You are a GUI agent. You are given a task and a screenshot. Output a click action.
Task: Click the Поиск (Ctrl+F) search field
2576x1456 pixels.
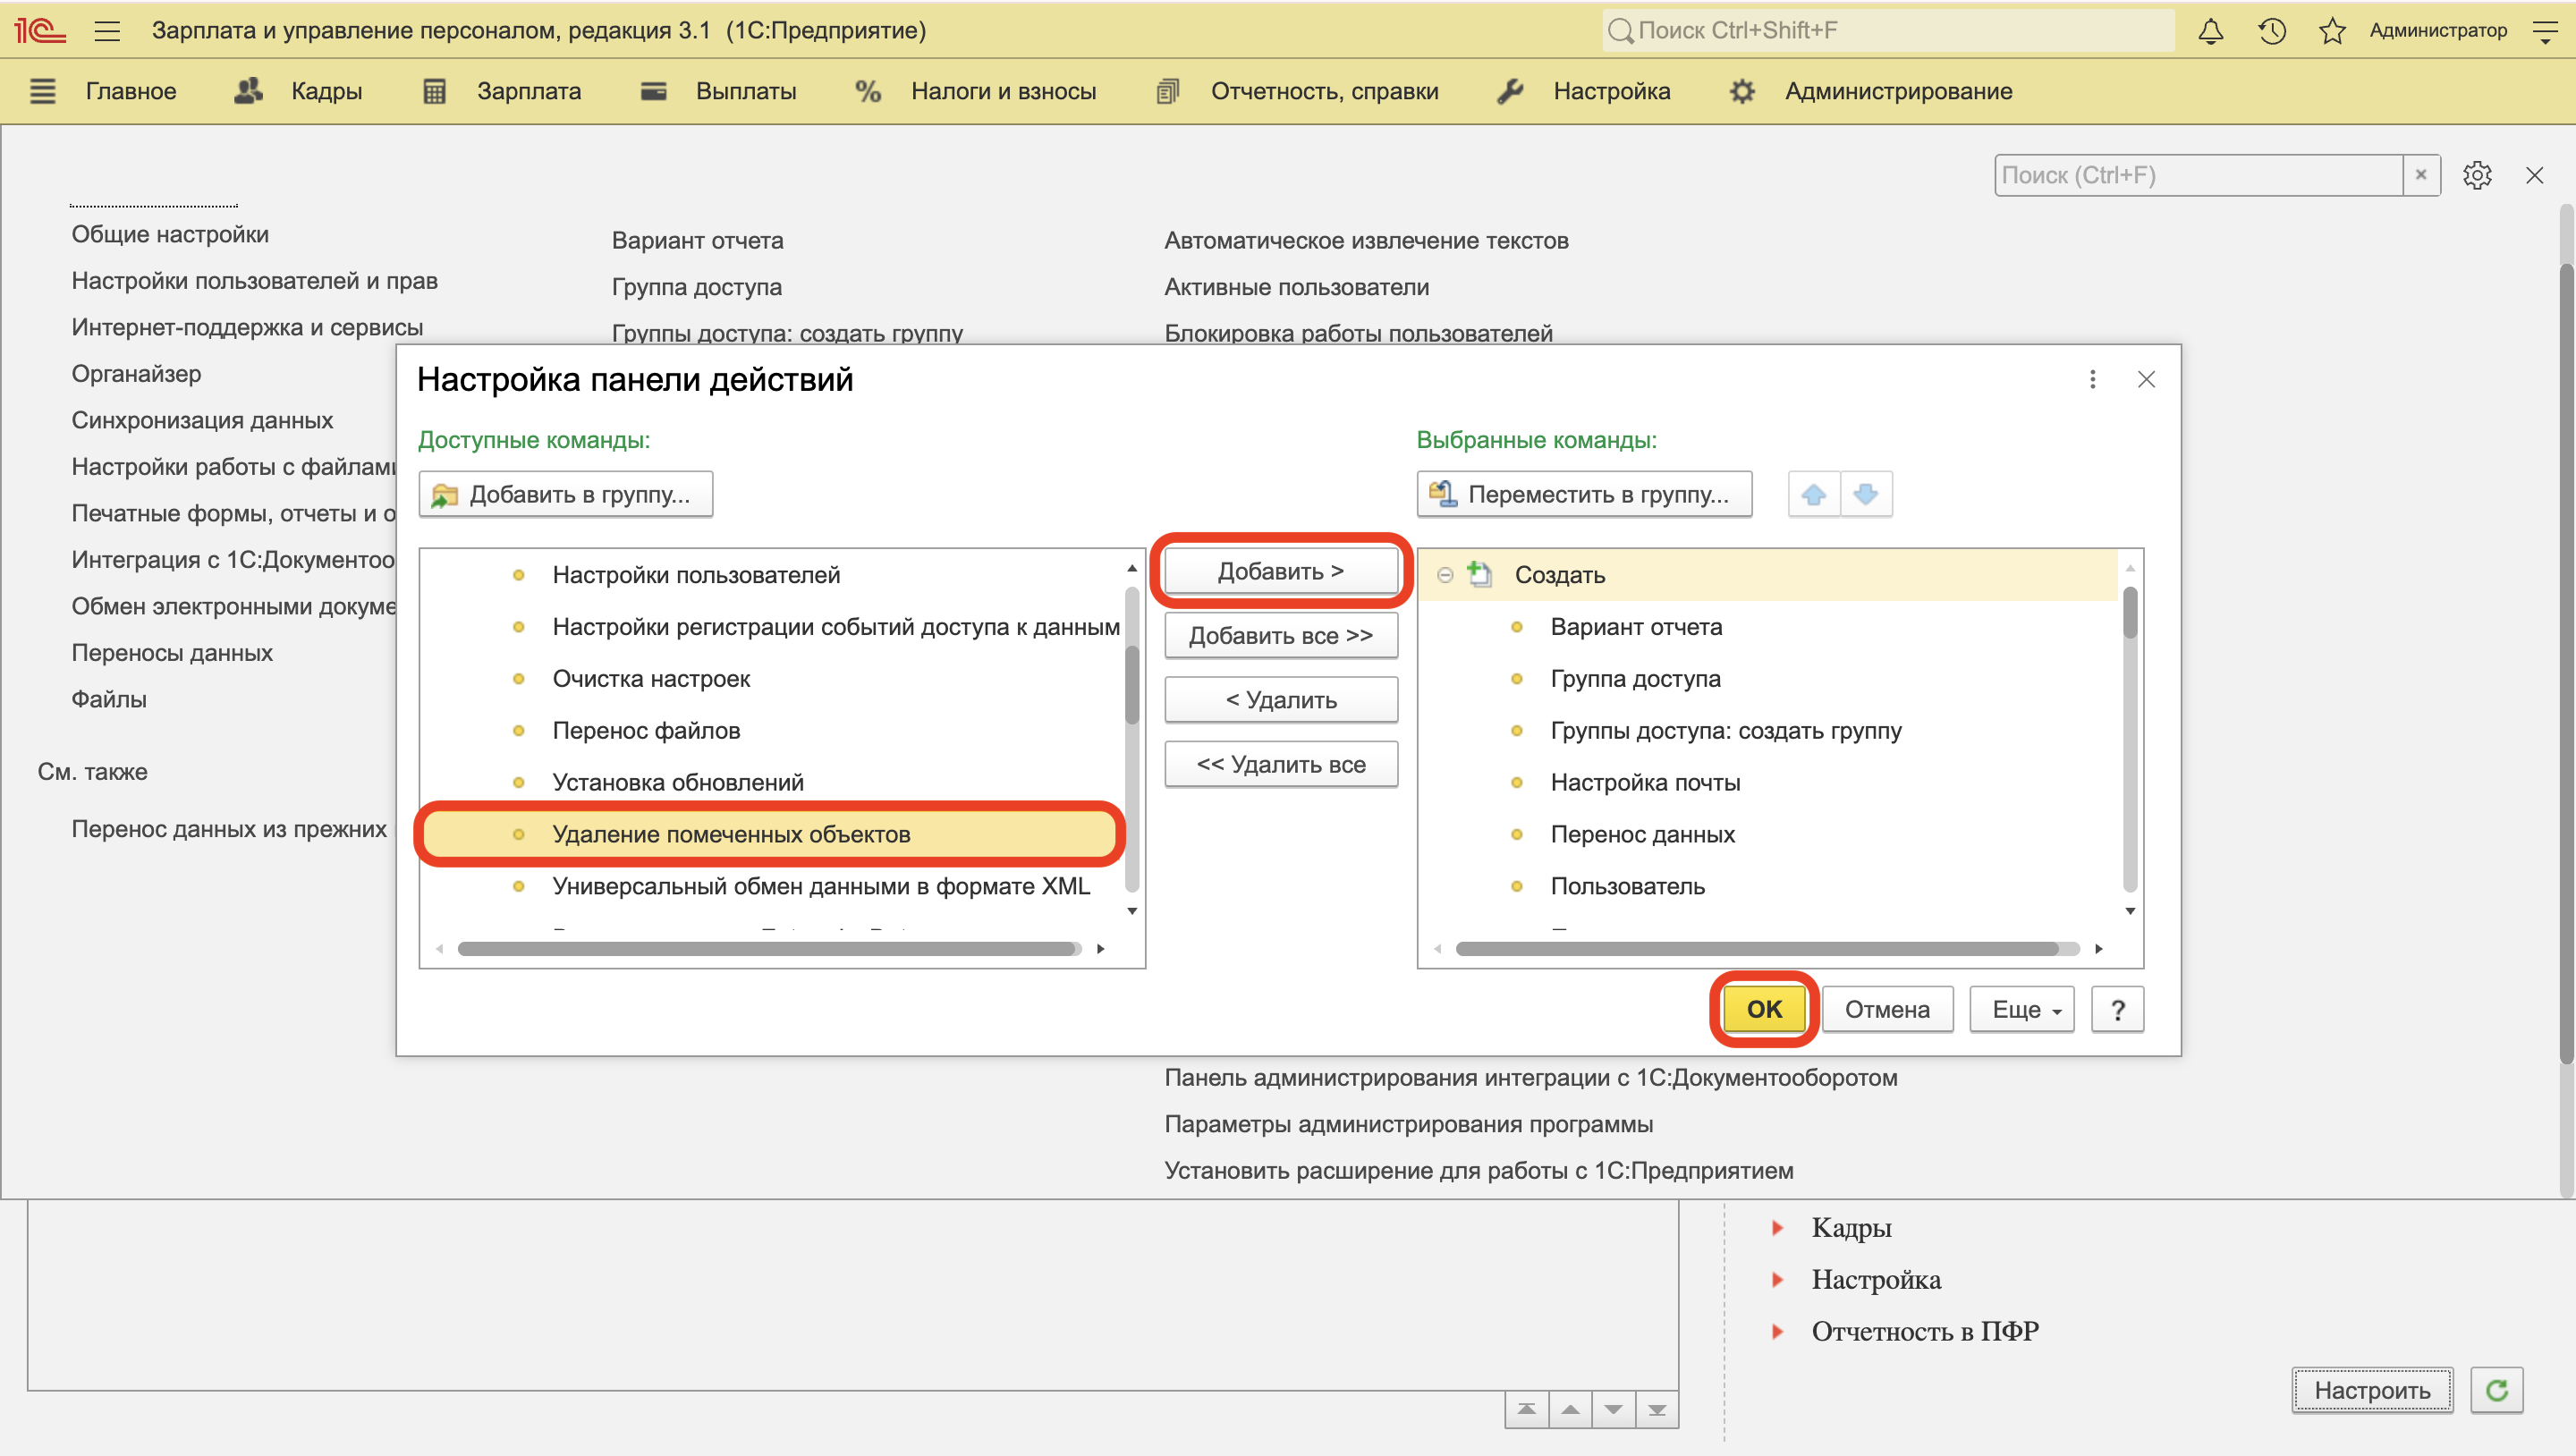coord(2196,175)
